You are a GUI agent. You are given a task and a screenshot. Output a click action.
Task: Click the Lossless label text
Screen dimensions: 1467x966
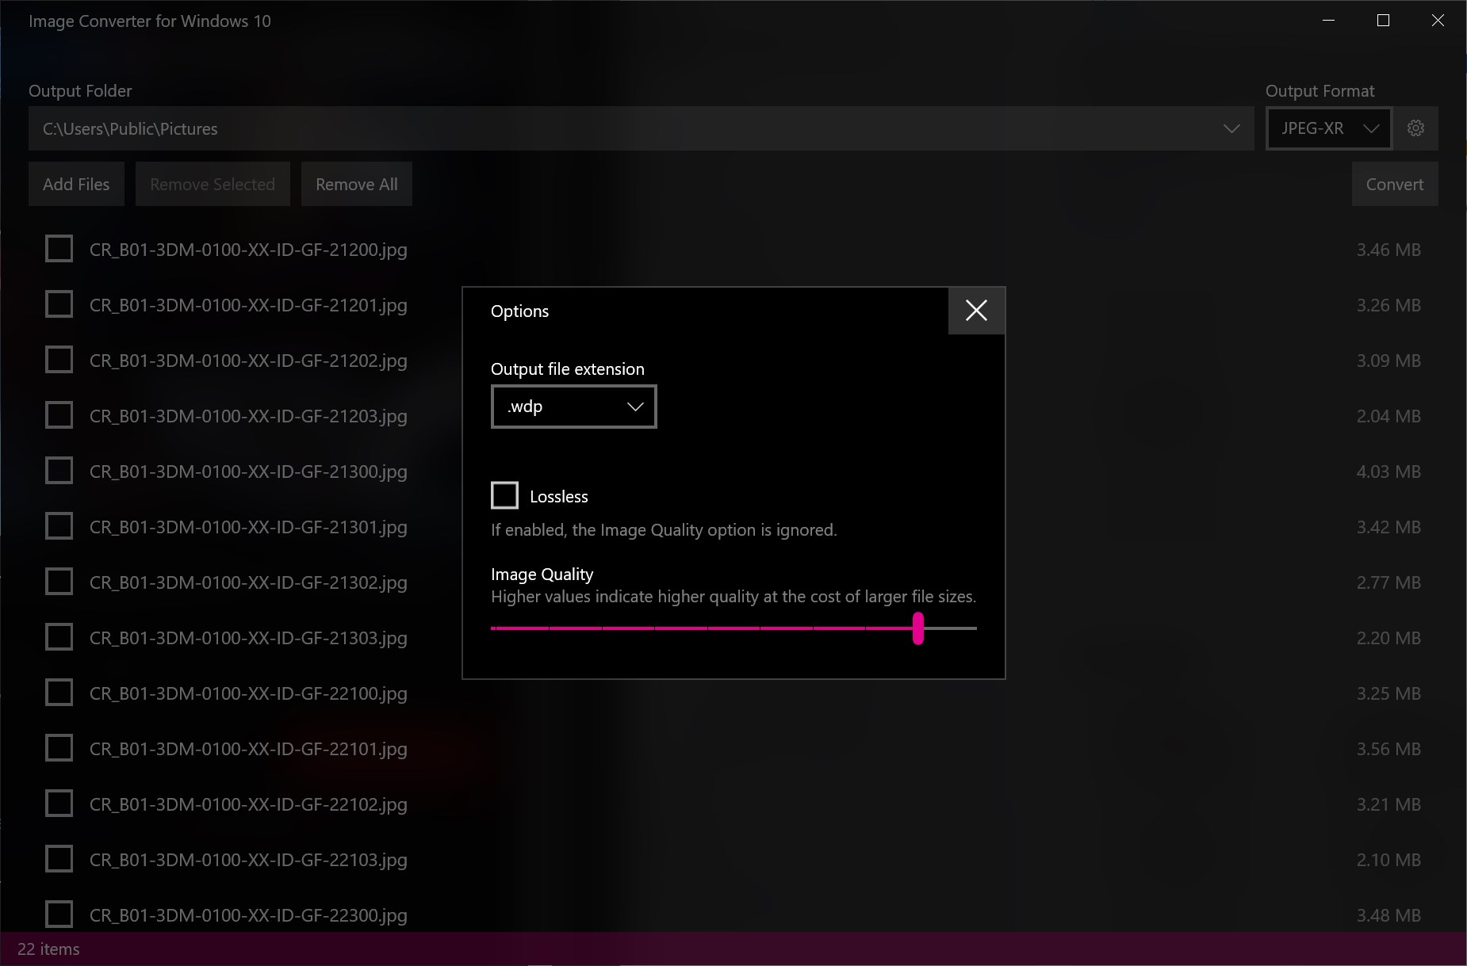pos(559,497)
